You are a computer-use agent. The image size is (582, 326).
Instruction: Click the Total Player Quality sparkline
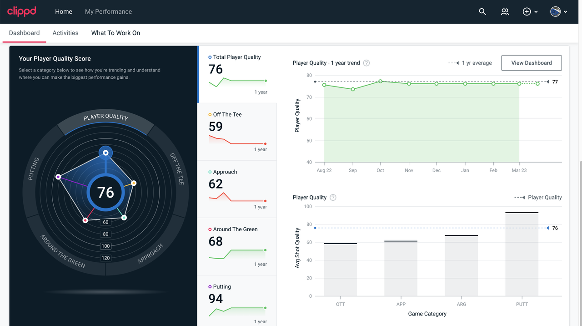[x=237, y=82]
